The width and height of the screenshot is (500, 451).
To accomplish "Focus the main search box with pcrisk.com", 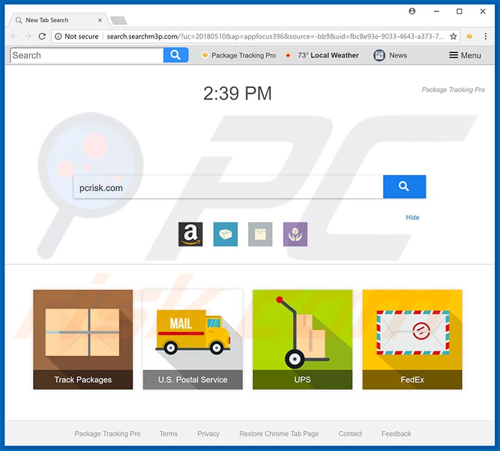I will [x=228, y=187].
